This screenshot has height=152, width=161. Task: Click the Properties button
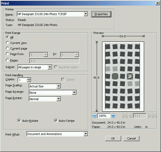(101, 14)
